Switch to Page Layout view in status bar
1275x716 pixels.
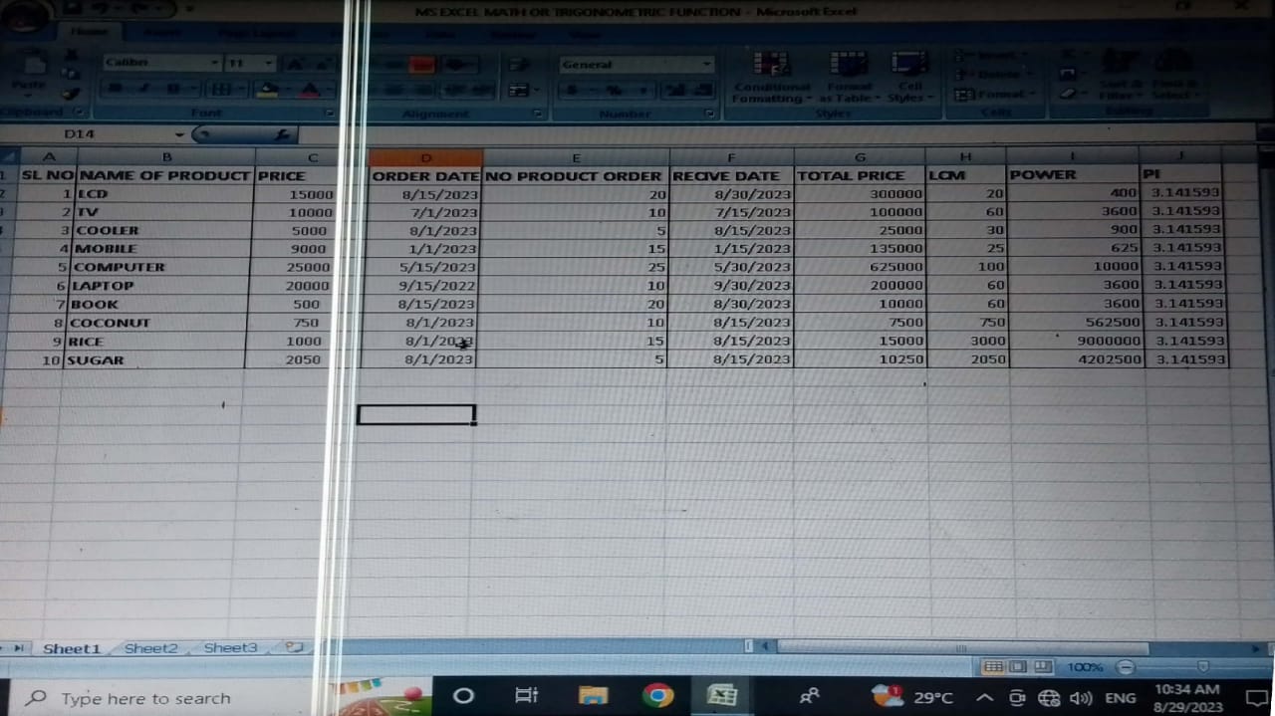pyautogui.click(x=1017, y=666)
